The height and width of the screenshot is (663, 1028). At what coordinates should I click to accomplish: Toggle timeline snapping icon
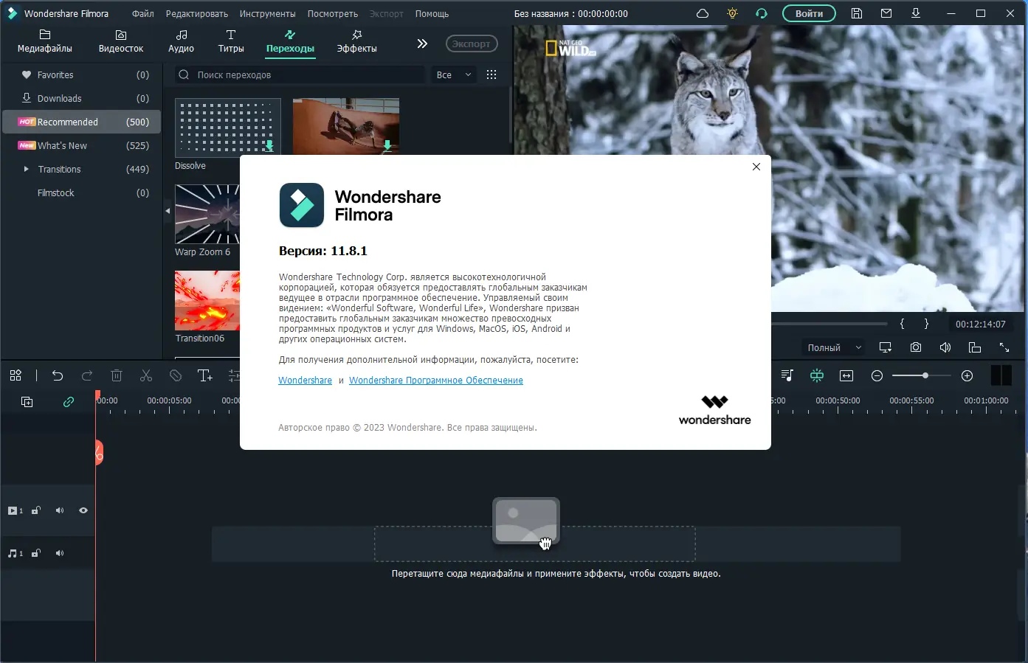(817, 375)
